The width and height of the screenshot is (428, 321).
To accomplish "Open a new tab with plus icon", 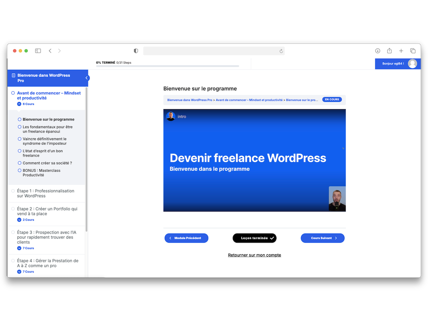I will (401, 51).
